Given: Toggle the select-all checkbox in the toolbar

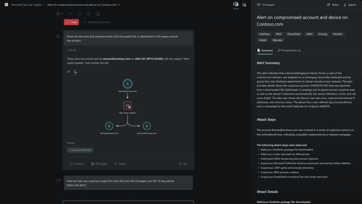Looking at the screenshot, I should pyautogui.click(x=58, y=13).
